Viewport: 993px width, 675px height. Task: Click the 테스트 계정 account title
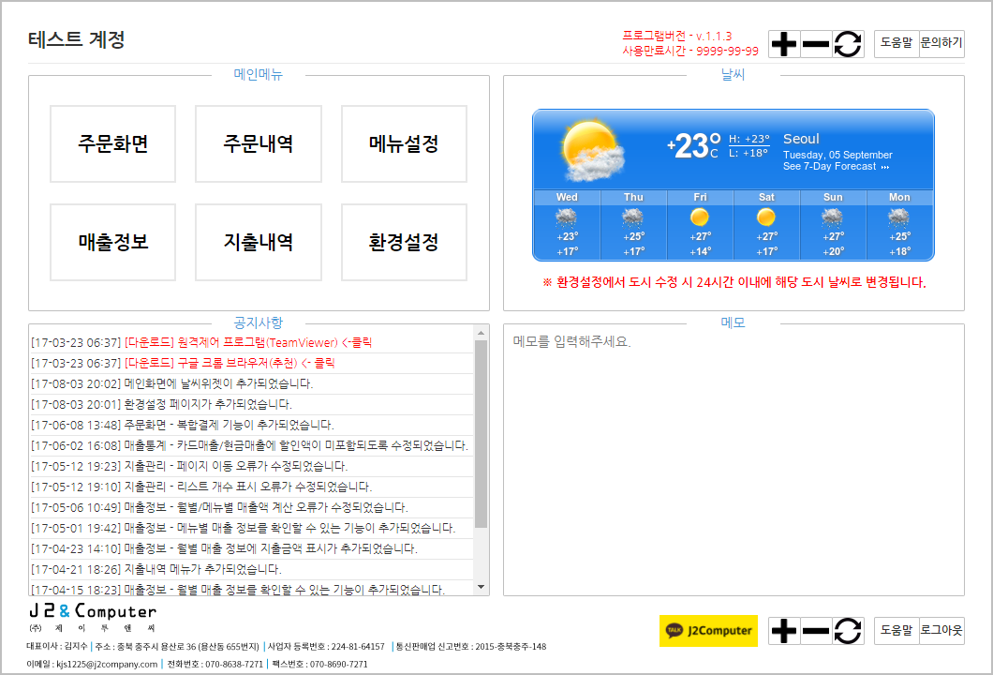[x=76, y=39]
